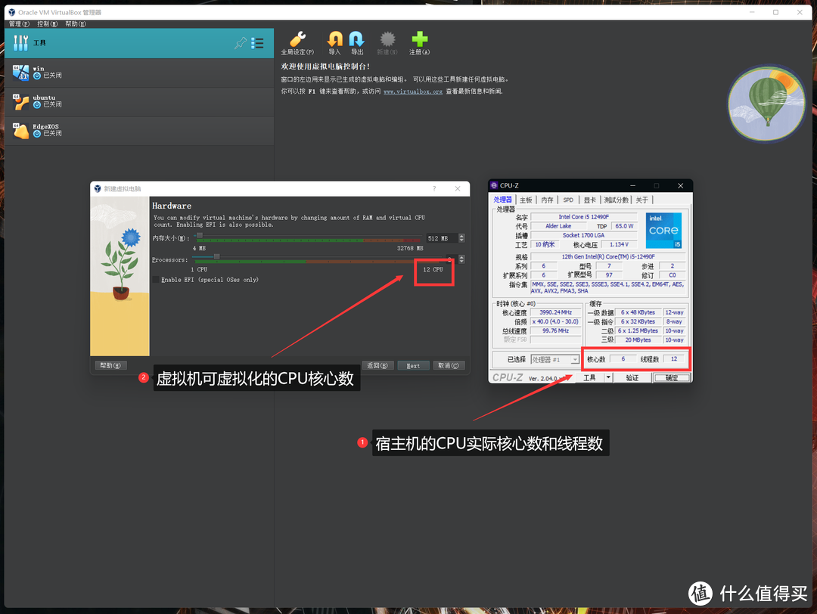The image size is (817, 614).
Task: Open the 管理 menu
Action: (19, 24)
